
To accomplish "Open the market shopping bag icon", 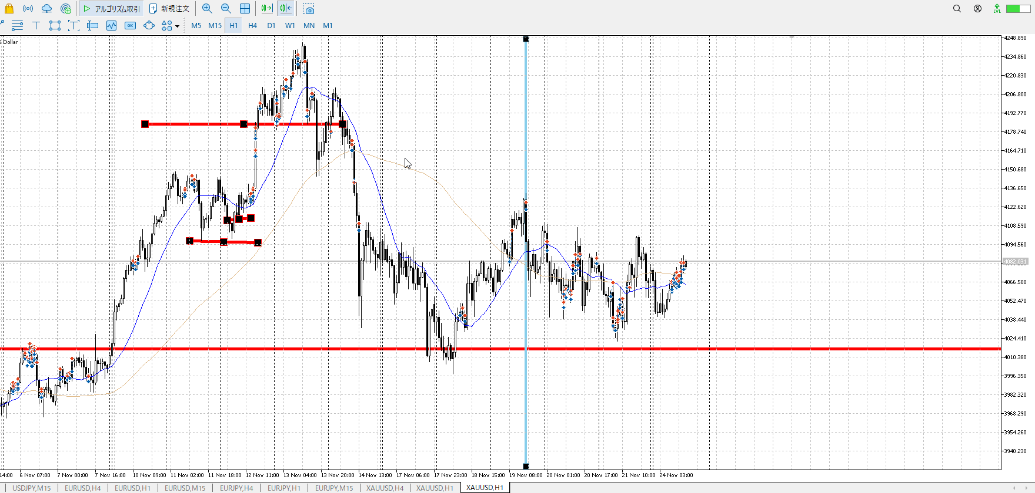I will click(9, 9).
